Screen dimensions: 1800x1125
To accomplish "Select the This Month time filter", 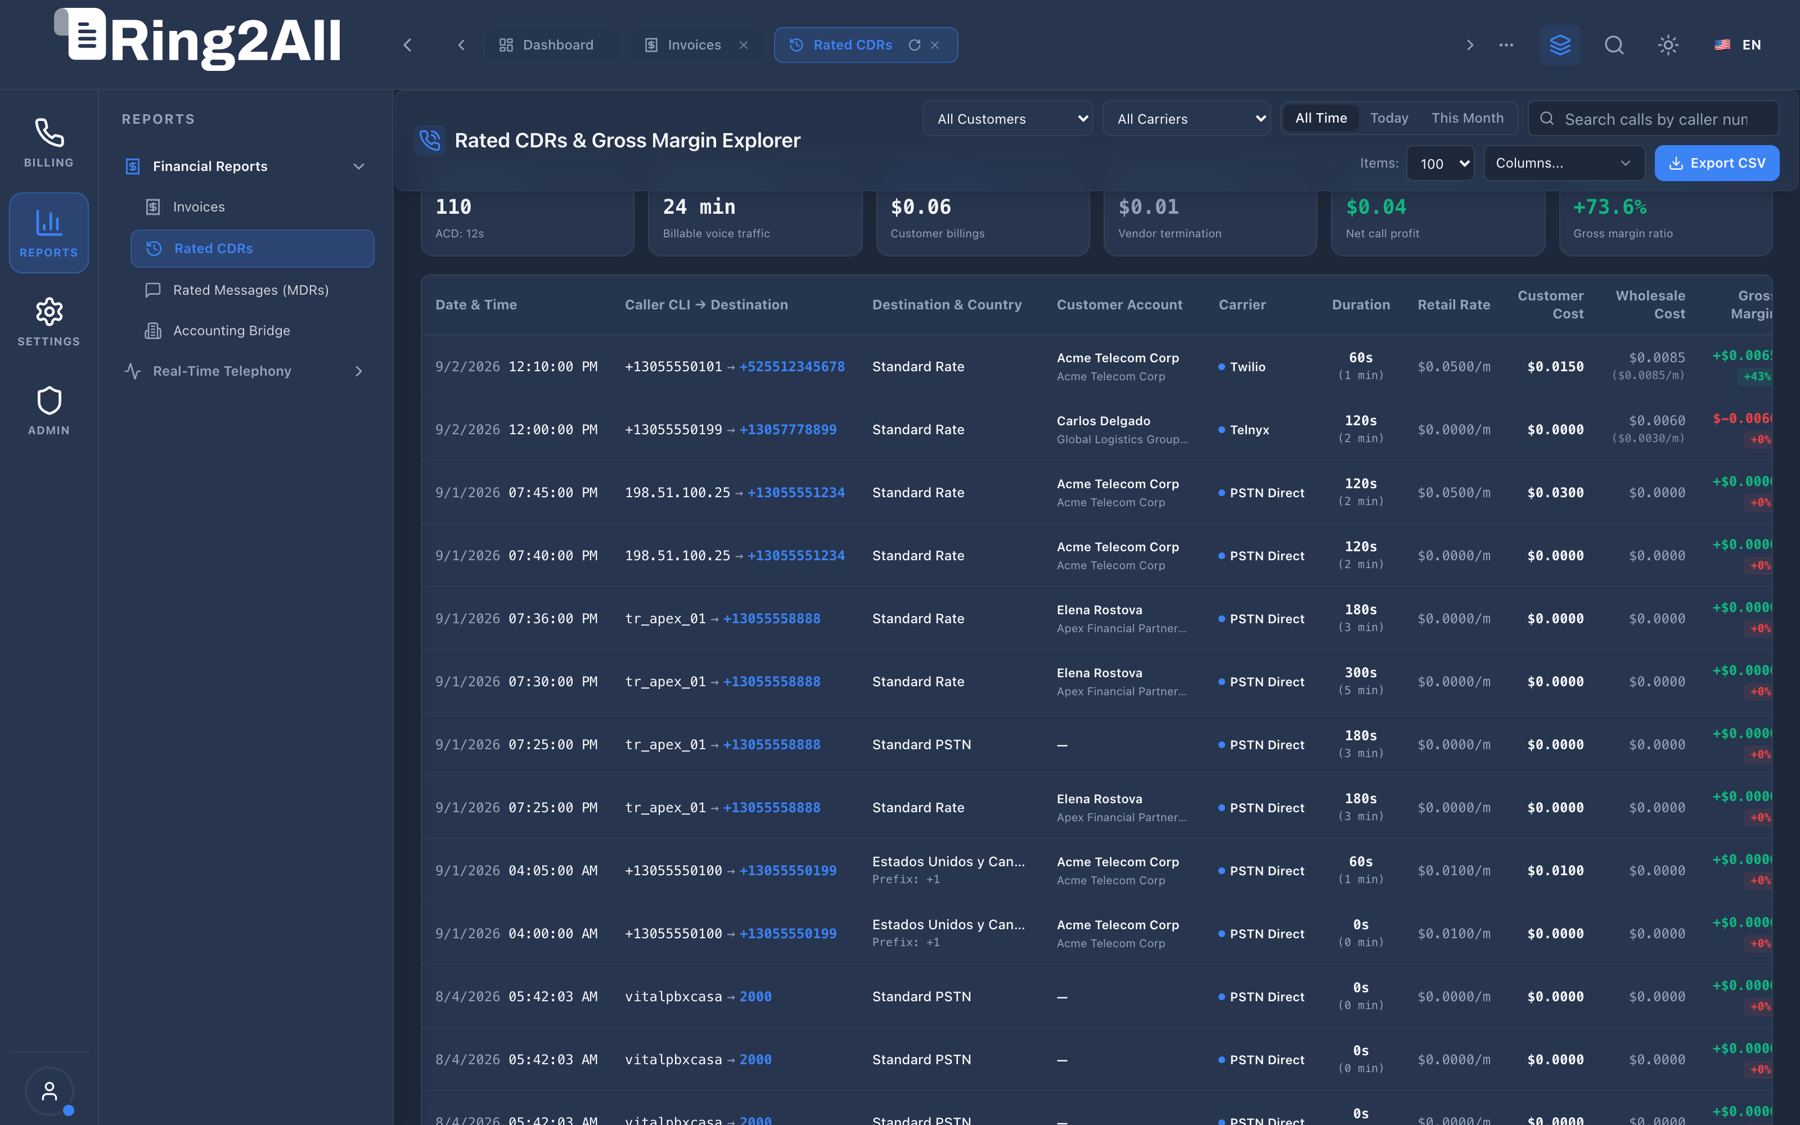I will pos(1467,118).
